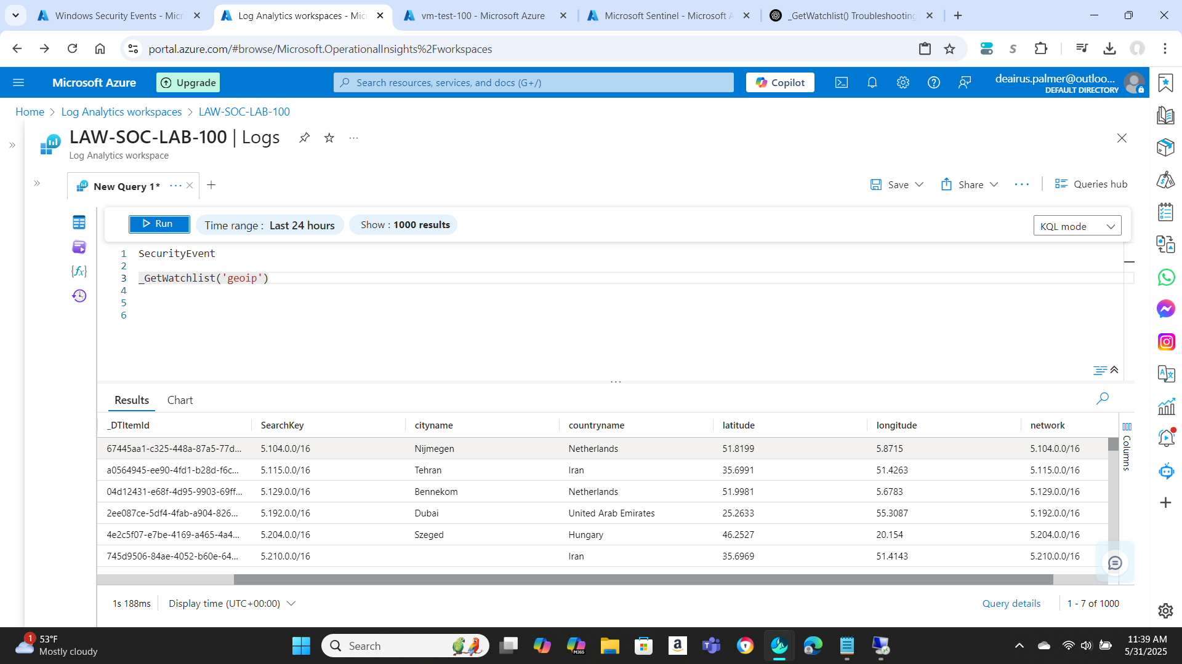Screen dimensions: 1182x664
Task: Open the Query history icon in sidebar
Action: (79, 296)
